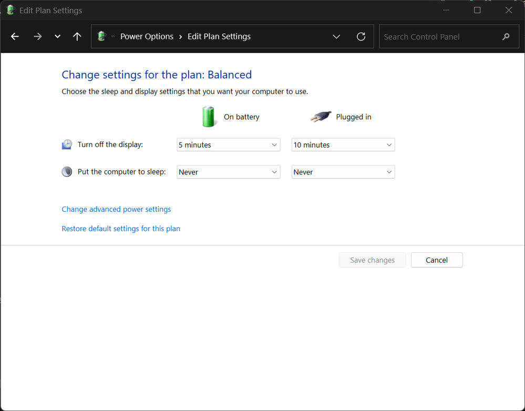Click the Refresh icon in address bar
Viewport: 525px width, 411px height.
point(361,37)
